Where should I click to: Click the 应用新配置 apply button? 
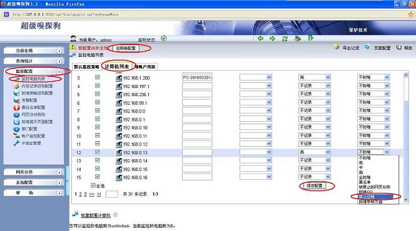pyautogui.click(x=126, y=48)
